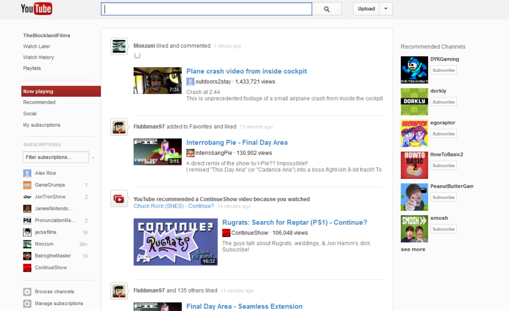This screenshot has height=311, width=509.
Task: Click the BalrogtheMaster subscription icon
Action: tap(27, 256)
